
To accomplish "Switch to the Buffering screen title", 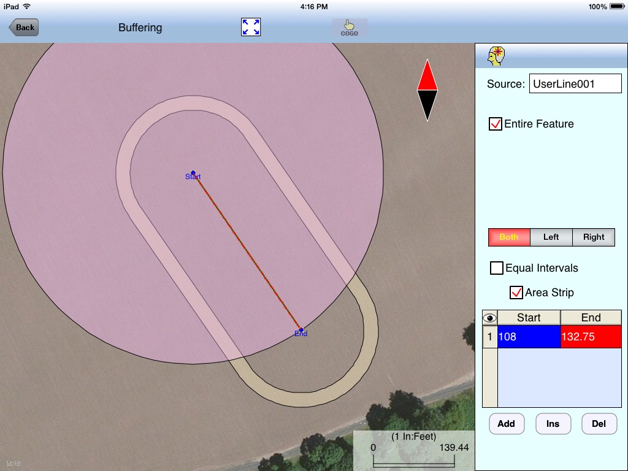I will tap(140, 28).
